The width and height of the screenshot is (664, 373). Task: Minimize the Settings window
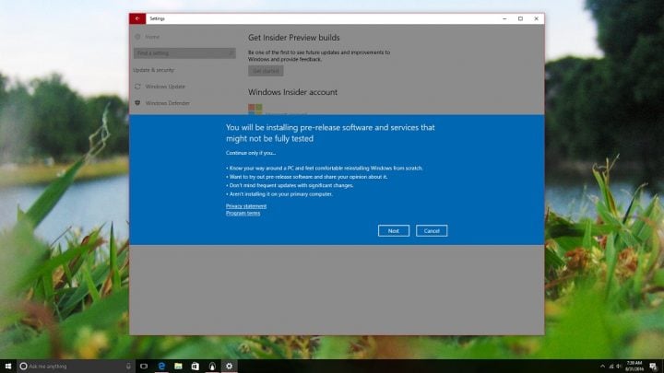click(504, 18)
